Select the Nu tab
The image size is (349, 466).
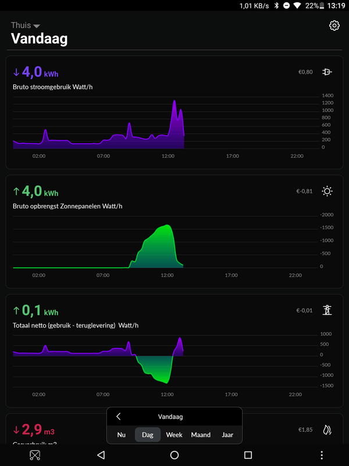point(122,435)
